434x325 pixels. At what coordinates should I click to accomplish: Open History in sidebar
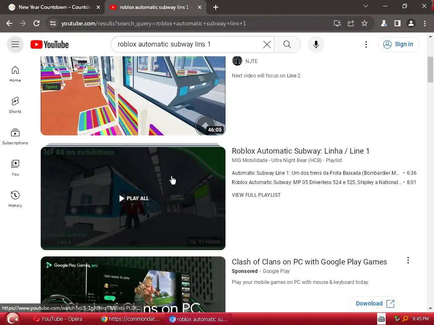click(x=15, y=199)
